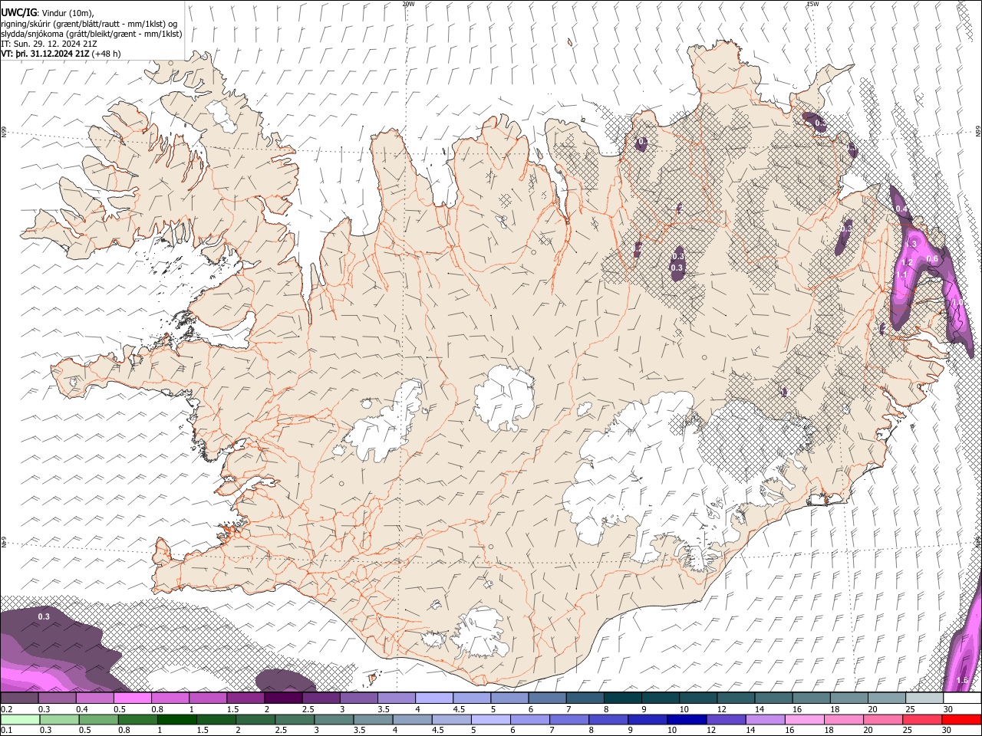
Task: Click the 'Vindur (10m)' text in header
Action: [68, 13]
